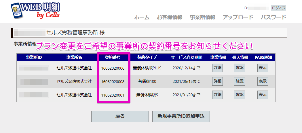Open the ホーム menu

pyautogui.click(x=142, y=17)
